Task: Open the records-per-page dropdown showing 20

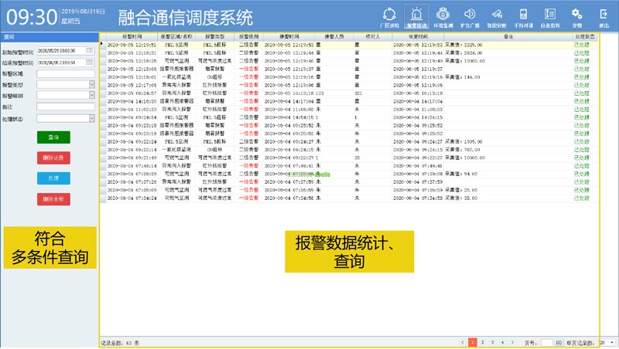Action: [613, 342]
